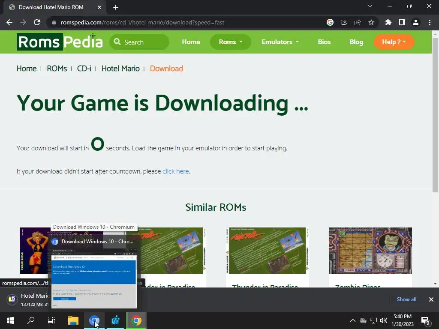
Task: Click the Similar ROMs heading
Action: tap(216, 207)
